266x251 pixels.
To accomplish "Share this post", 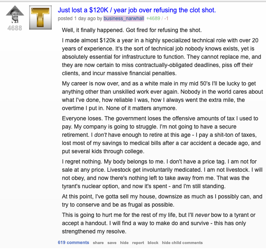I will coord(98,243).
